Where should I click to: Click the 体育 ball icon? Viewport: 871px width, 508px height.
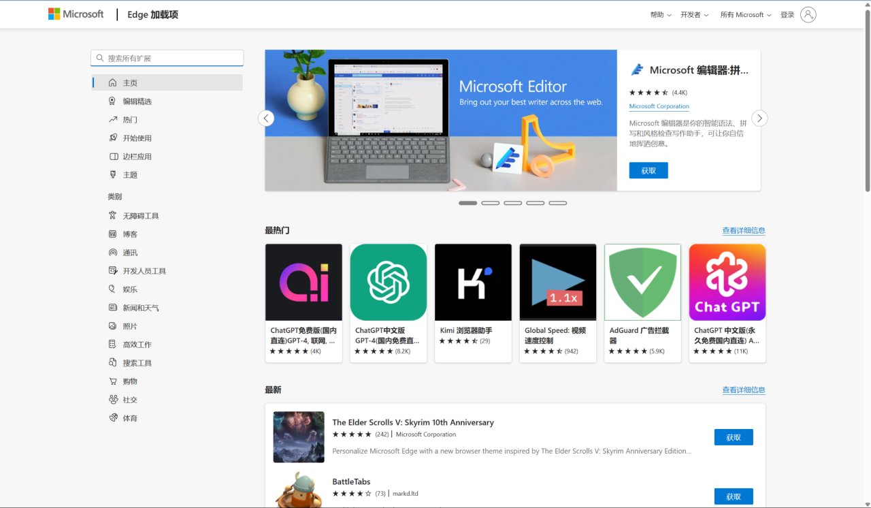click(x=113, y=417)
